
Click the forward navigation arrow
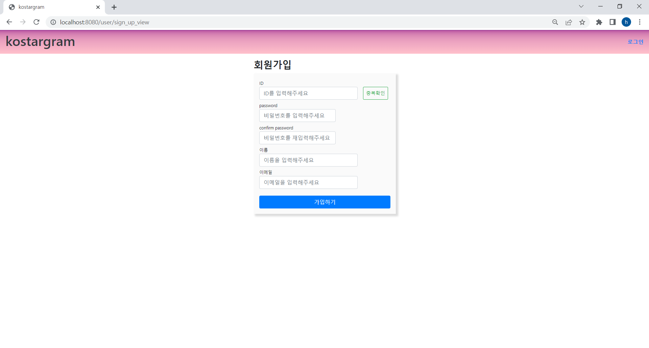[x=23, y=22]
